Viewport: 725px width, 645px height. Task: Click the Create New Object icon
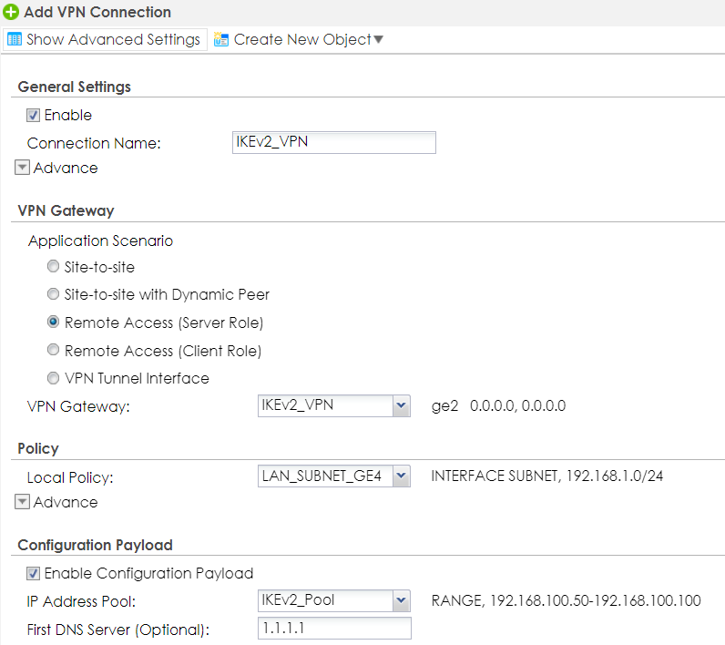[221, 40]
